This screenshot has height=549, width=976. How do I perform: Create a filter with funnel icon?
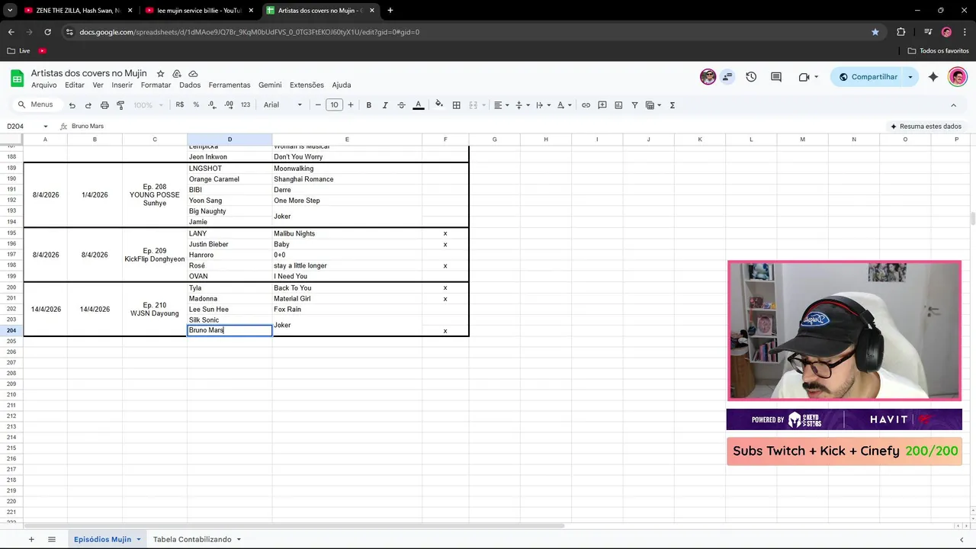[x=634, y=105]
